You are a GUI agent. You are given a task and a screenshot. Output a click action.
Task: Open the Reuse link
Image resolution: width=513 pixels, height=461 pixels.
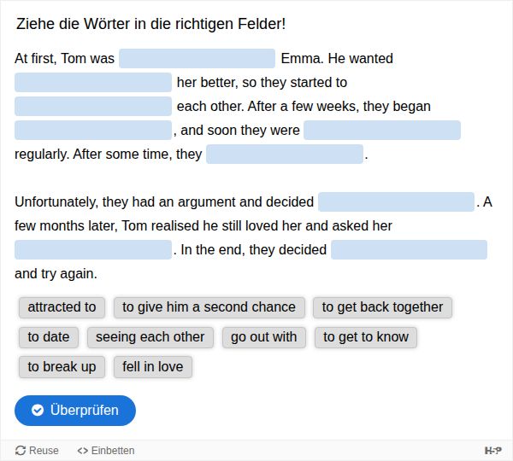click(37, 450)
